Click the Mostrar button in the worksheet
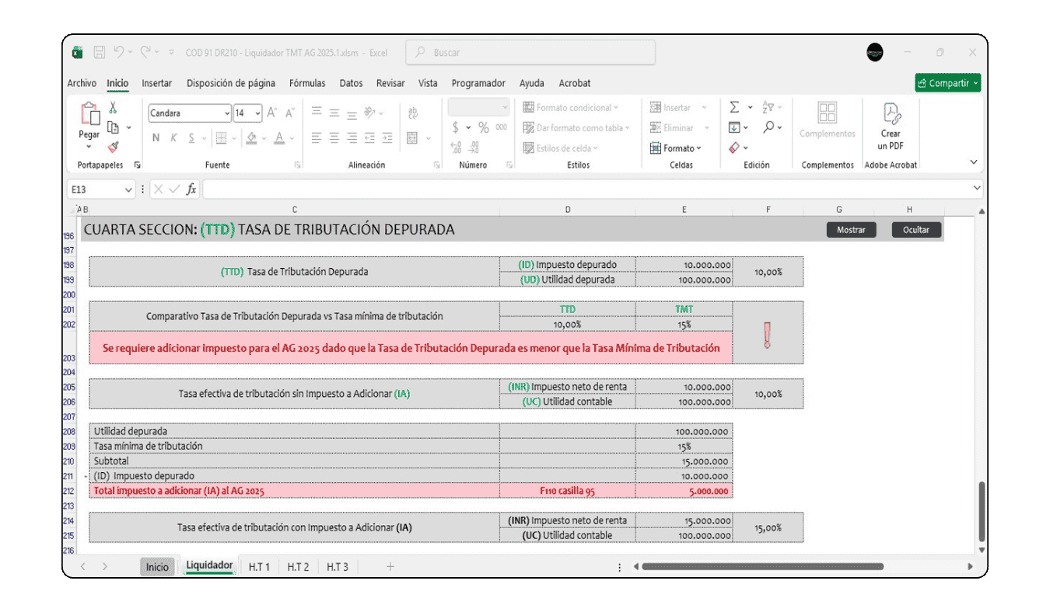The width and height of the screenshot is (1050, 612). (x=851, y=229)
